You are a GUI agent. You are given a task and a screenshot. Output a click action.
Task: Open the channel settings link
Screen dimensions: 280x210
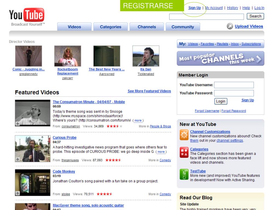[230, 141]
